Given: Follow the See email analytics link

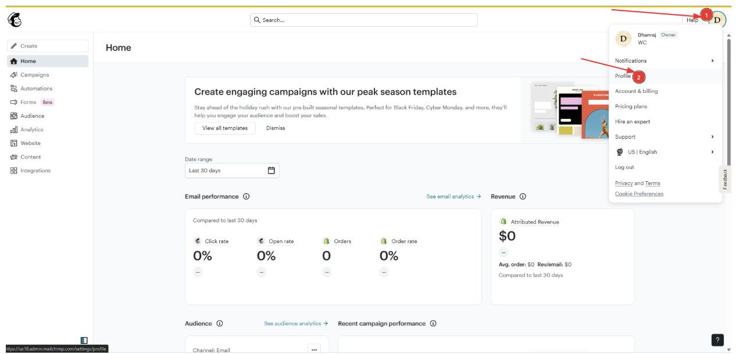Looking at the screenshot, I should pyautogui.click(x=453, y=197).
